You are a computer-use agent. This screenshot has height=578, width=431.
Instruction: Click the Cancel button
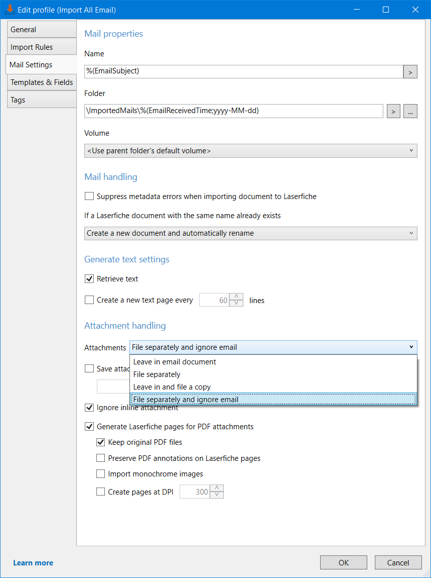click(x=398, y=562)
